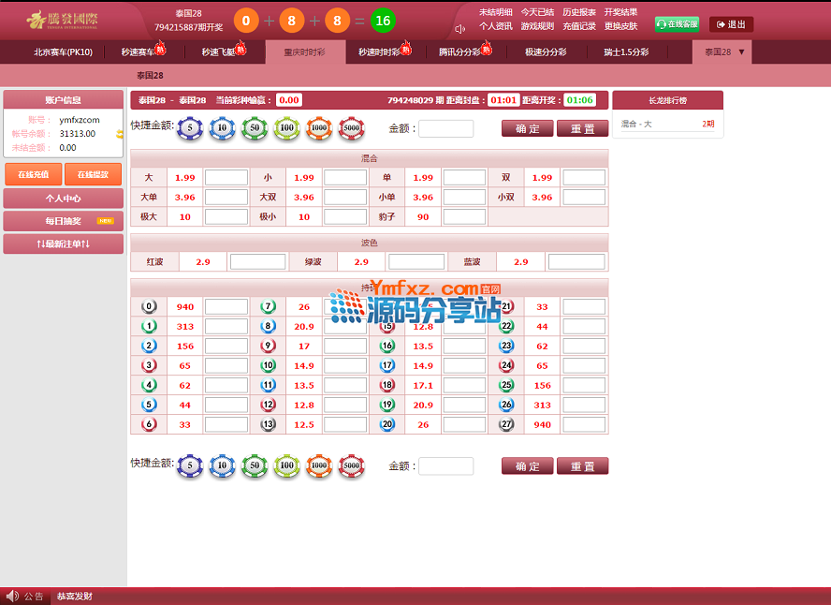Select the 10 chip in the bottom quick-amount row
This screenshot has width=831, height=605.
click(x=222, y=465)
